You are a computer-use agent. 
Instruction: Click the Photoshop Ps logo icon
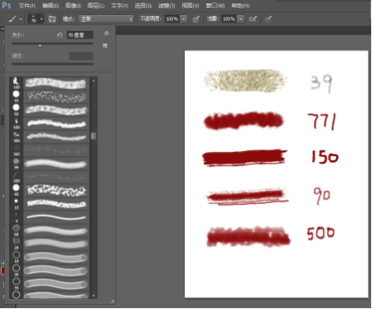7,5
